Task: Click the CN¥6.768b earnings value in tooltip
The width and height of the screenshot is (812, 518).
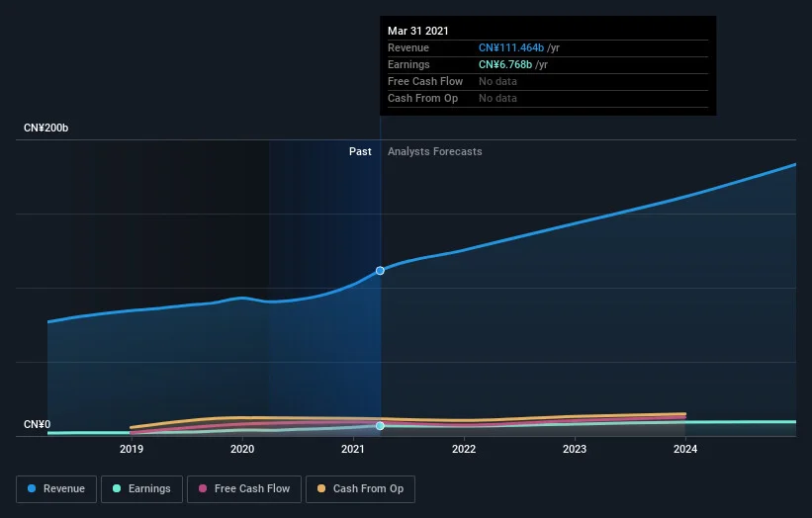Action: (x=505, y=64)
